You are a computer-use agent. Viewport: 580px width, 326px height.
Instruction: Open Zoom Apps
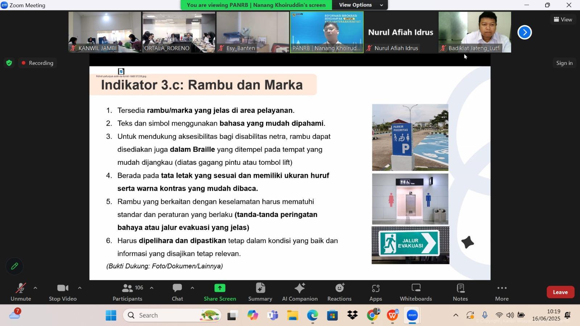click(x=376, y=292)
